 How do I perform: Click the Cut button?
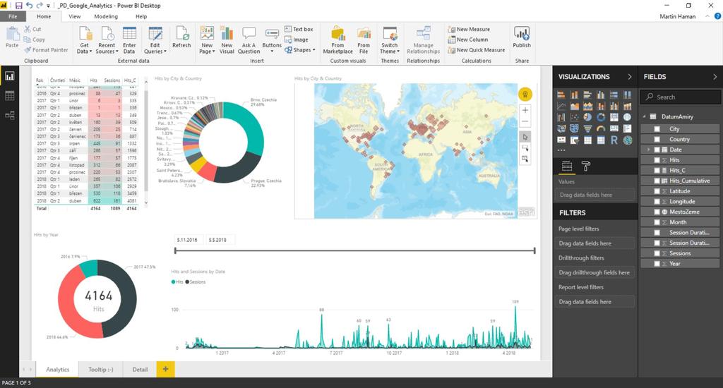32,29
